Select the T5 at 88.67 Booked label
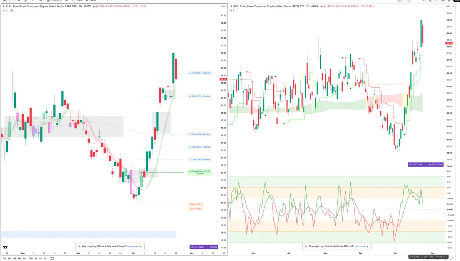The height and width of the screenshot is (261, 460). [199, 73]
